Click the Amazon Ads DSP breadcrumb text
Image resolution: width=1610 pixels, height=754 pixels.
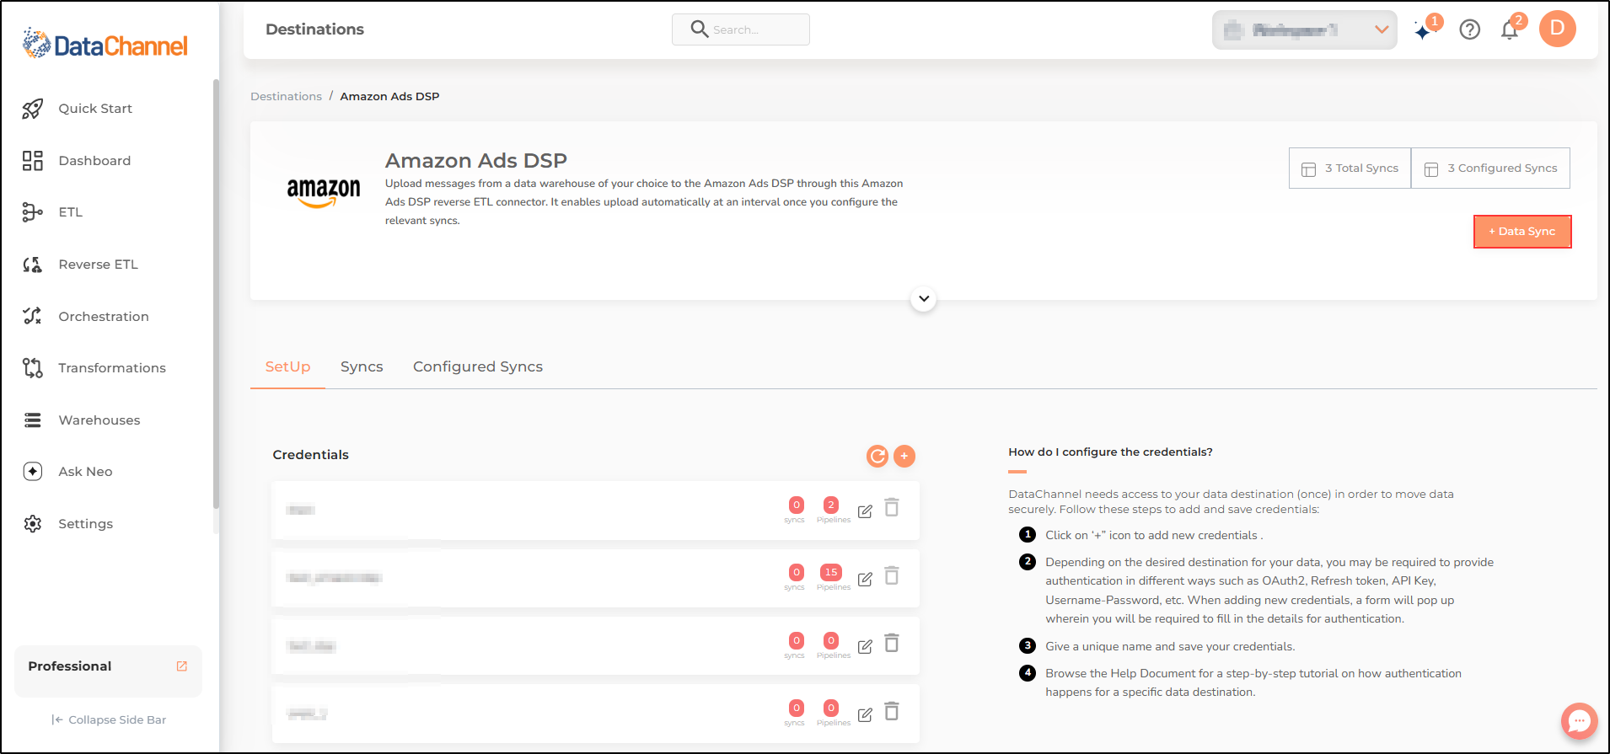point(389,96)
